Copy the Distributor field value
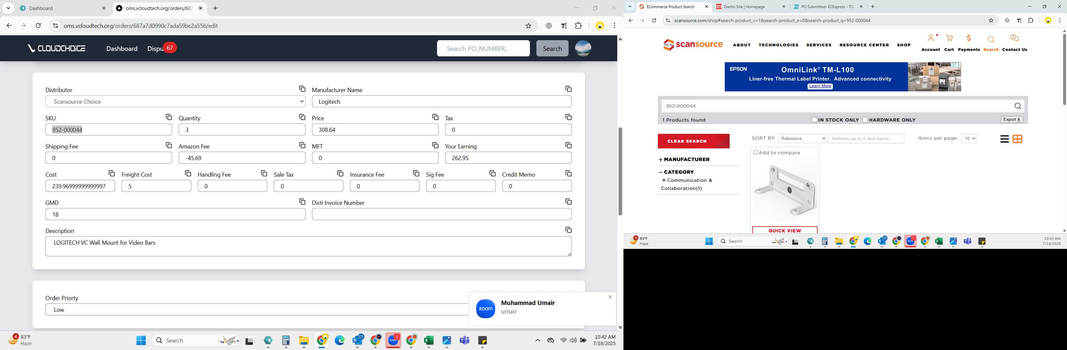The width and height of the screenshot is (1067, 350). click(302, 89)
